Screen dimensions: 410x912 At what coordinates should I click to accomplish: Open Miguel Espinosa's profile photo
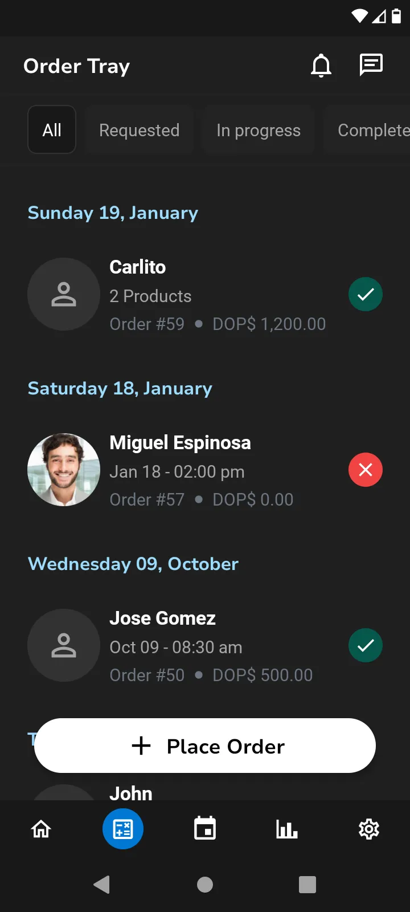pyautogui.click(x=64, y=470)
